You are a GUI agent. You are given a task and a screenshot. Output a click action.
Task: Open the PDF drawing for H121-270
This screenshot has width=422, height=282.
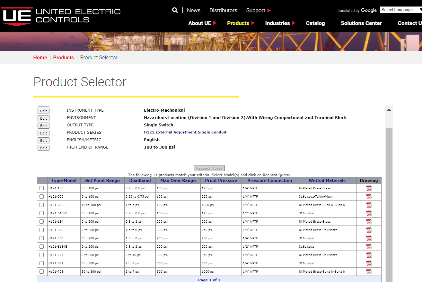[x=369, y=230]
